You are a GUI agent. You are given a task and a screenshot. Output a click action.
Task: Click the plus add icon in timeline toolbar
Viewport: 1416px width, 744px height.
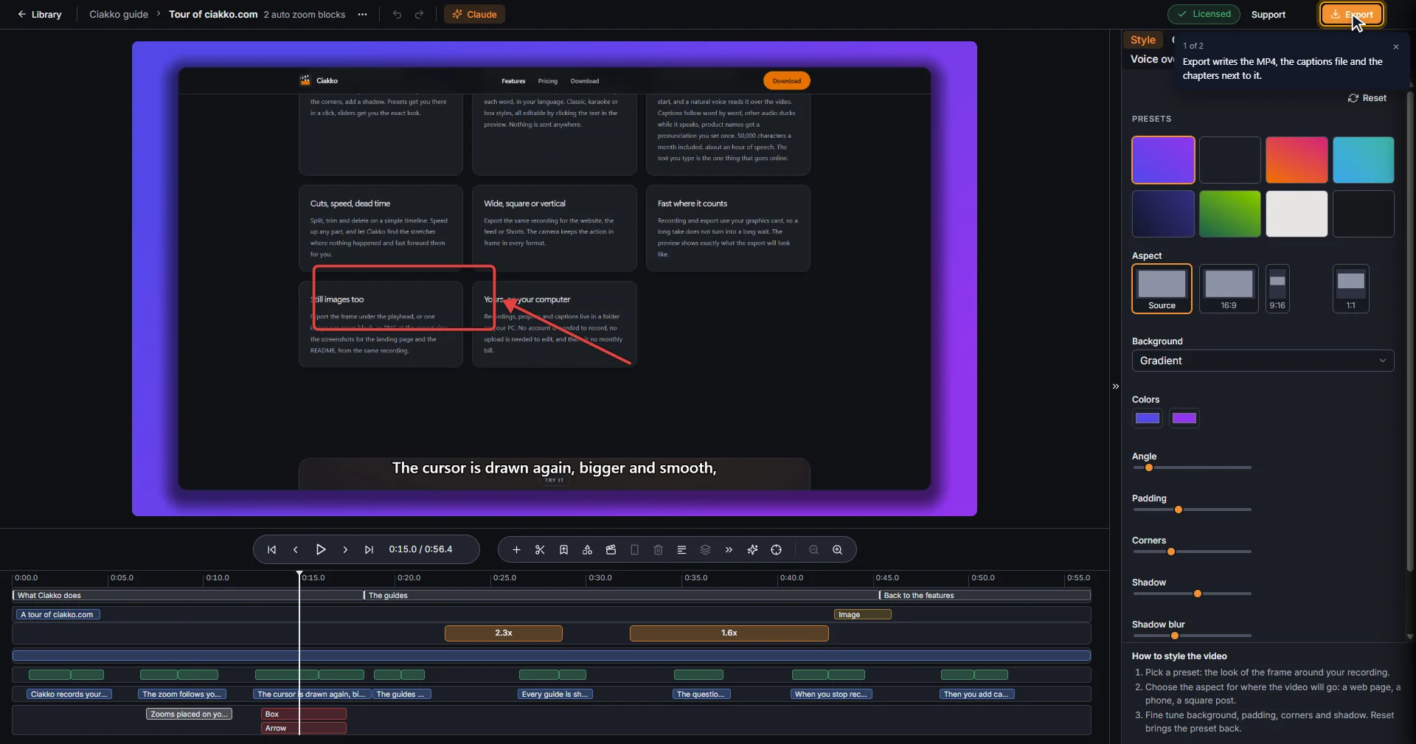tap(516, 549)
